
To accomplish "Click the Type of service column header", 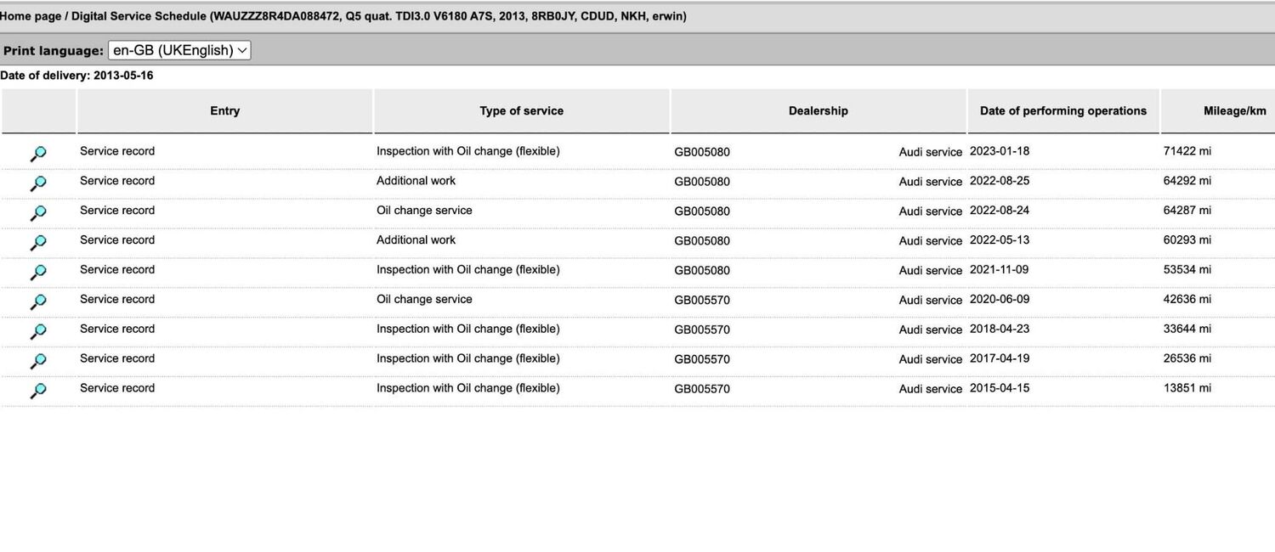I will 521,111.
